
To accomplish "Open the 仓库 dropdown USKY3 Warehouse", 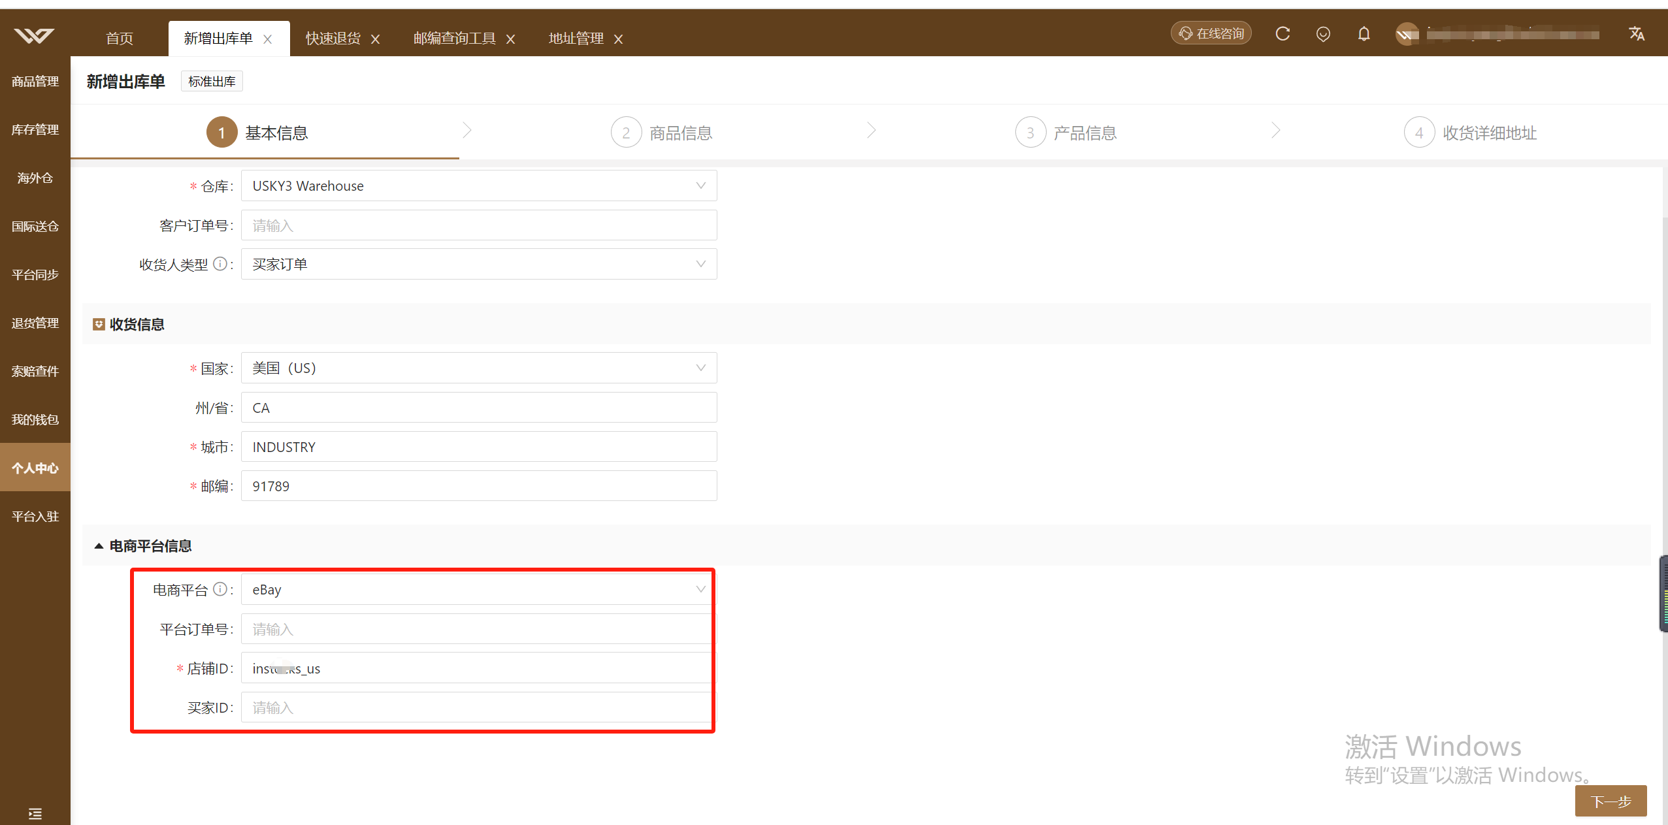I will click(x=479, y=186).
